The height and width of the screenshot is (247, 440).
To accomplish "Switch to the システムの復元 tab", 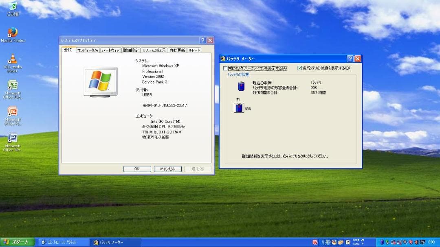I will 154,50.
